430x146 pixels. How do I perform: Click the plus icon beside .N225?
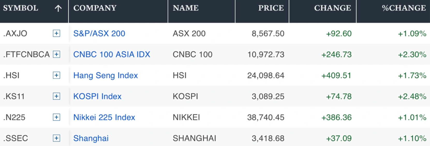[x=56, y=117]
